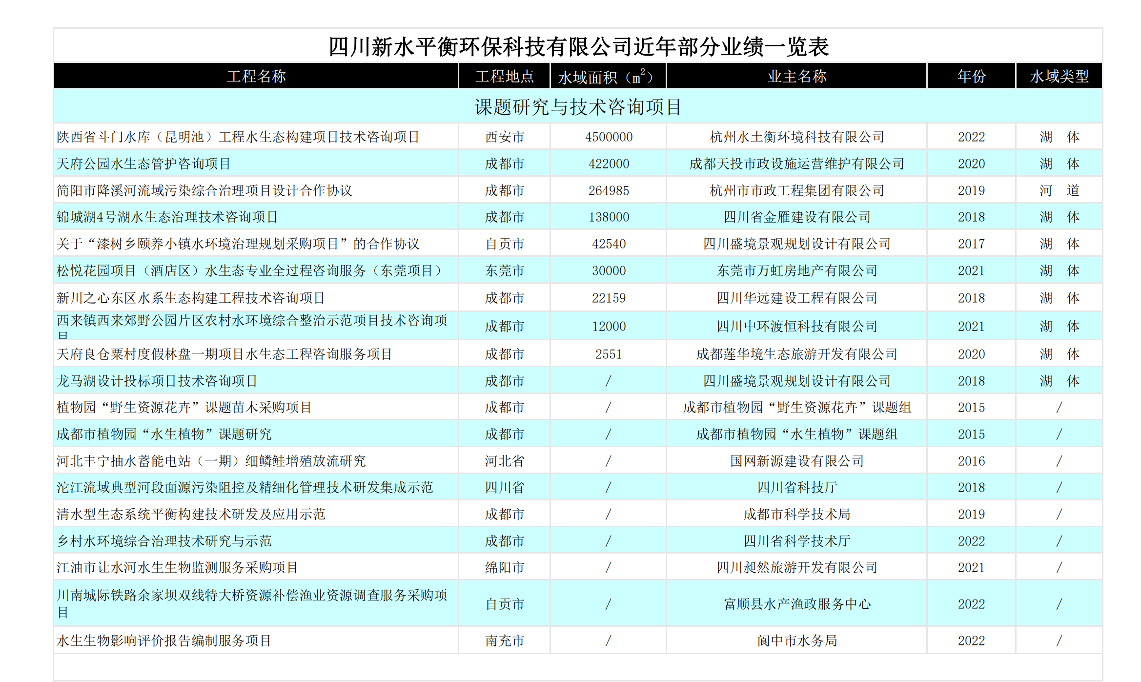Select the 水域类型 column header

click(x=1060, y=76)
